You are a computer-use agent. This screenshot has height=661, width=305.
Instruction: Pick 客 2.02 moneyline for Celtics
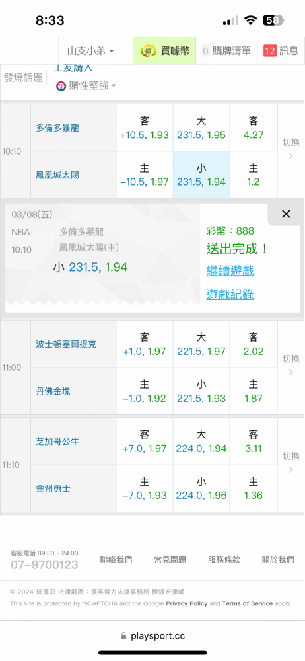click(x=254, y=344)
